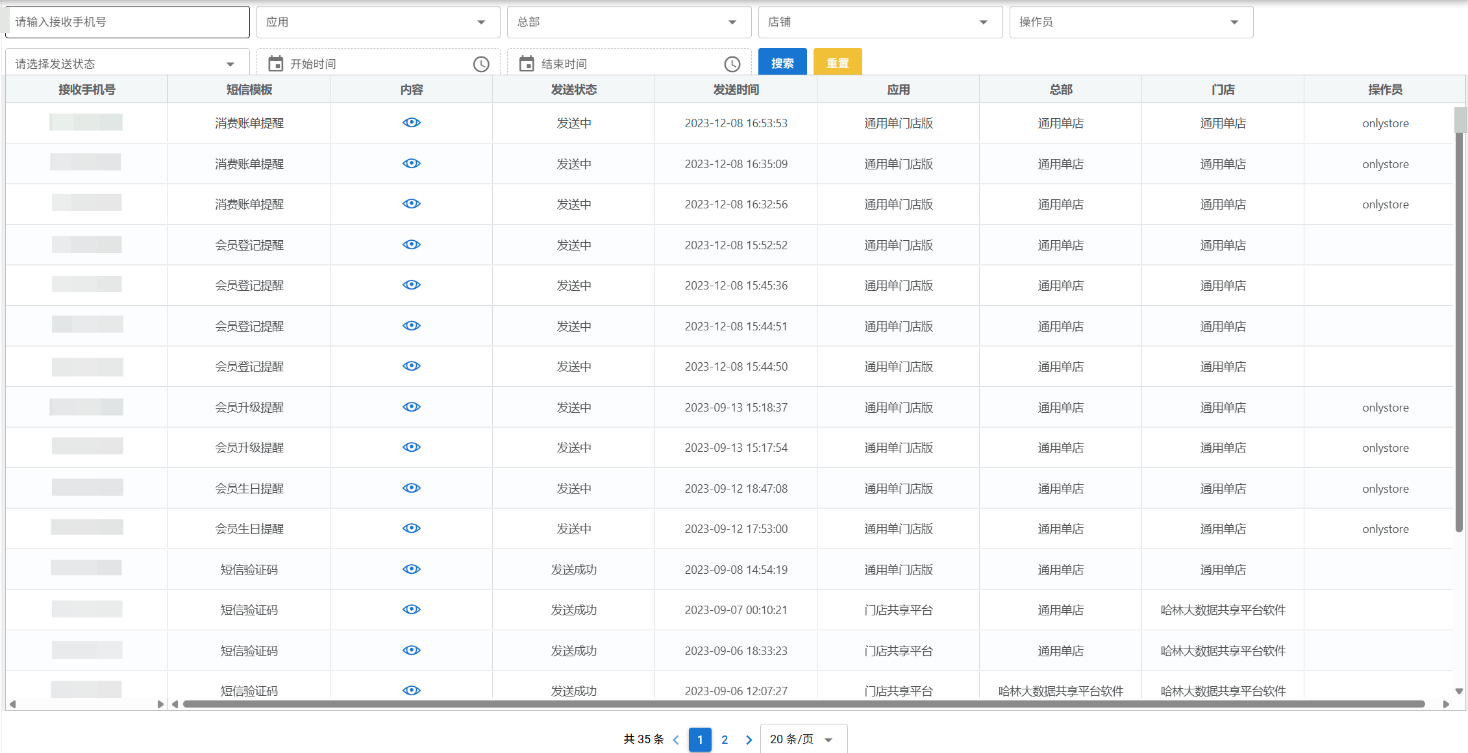1468x753 pixels.
Task: View content of the 00:10:21 message
Action: [x=412, y=610]
